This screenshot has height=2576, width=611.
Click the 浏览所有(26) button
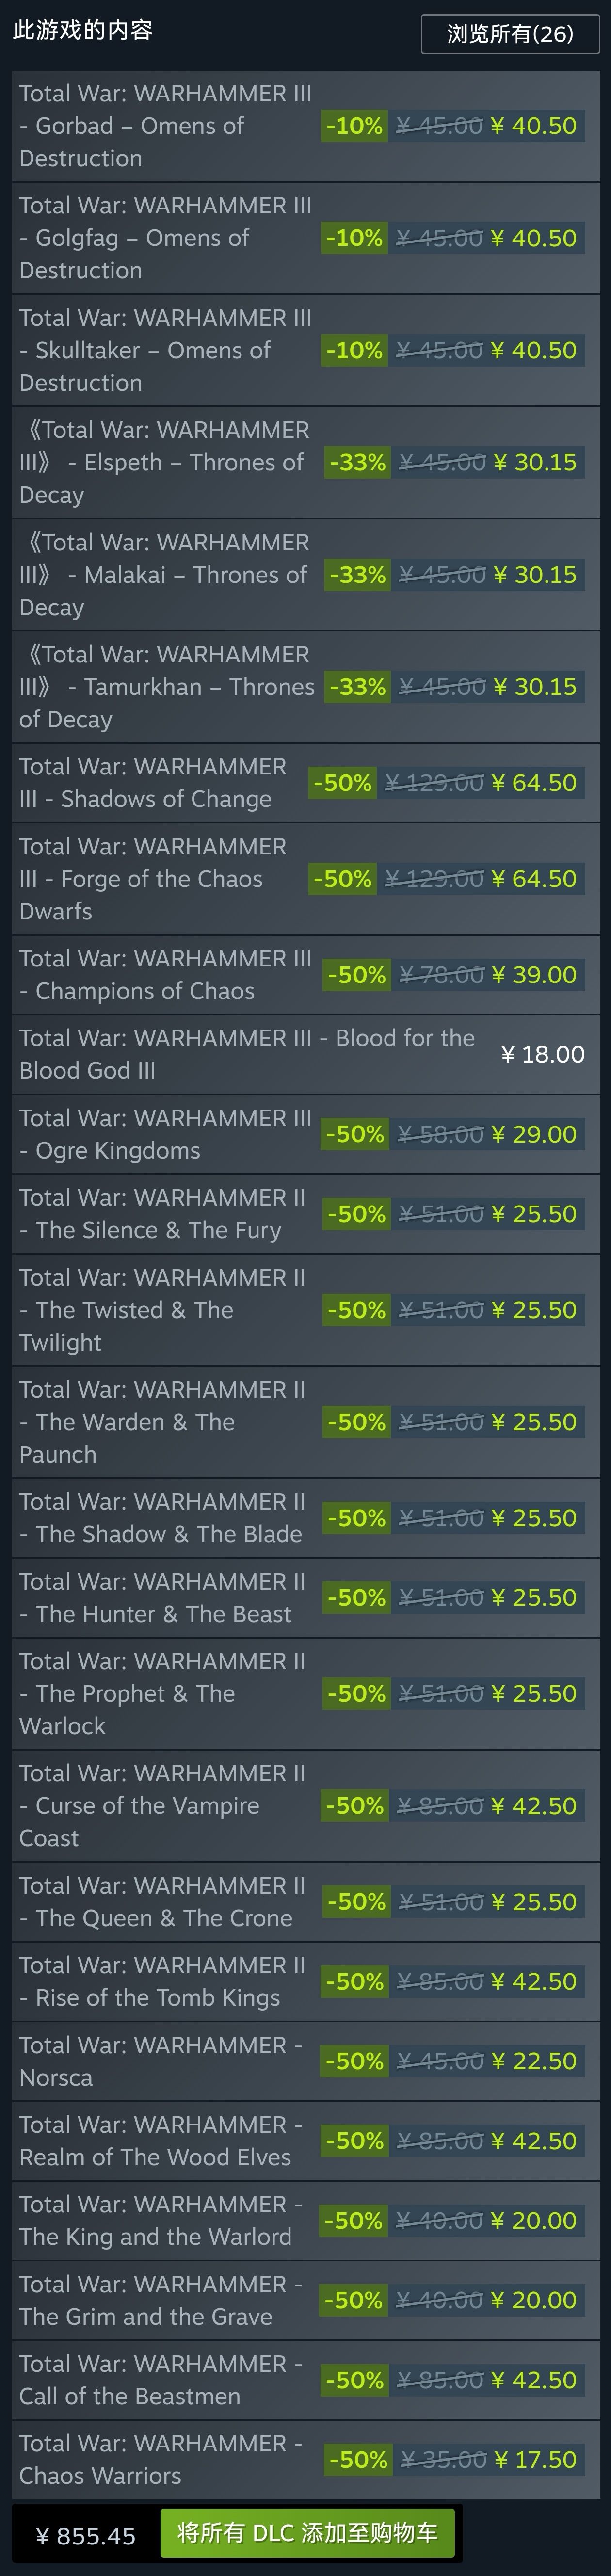[510, 34]
